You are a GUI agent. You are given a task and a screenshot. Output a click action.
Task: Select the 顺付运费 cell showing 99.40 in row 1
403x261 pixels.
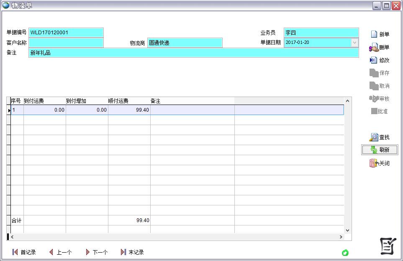[x=129, y=110]
